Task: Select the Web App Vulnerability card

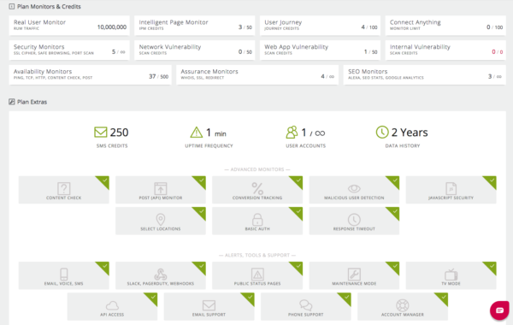Action: (321, 50)
